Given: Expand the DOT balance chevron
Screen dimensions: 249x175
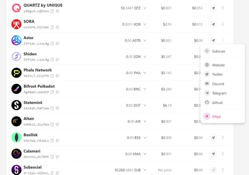Looking at the screenshot, I should coord(145,105).
